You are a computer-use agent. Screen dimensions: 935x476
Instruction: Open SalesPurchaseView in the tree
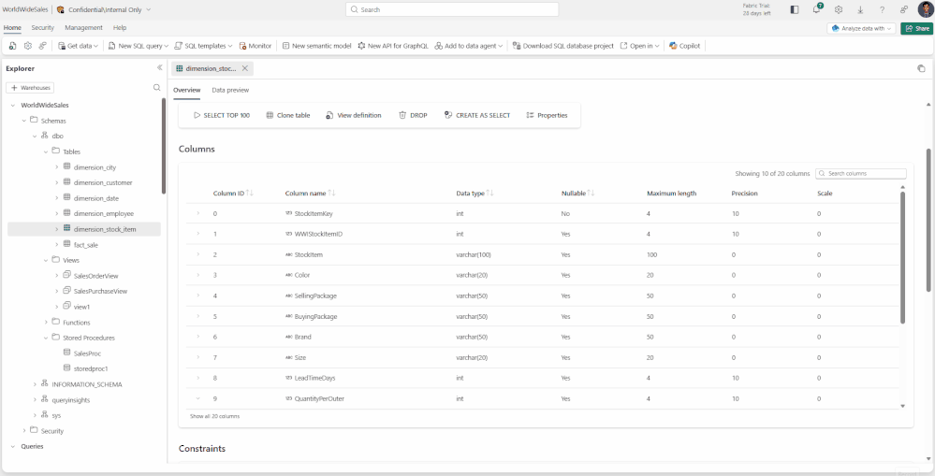(x=100, y=292)
